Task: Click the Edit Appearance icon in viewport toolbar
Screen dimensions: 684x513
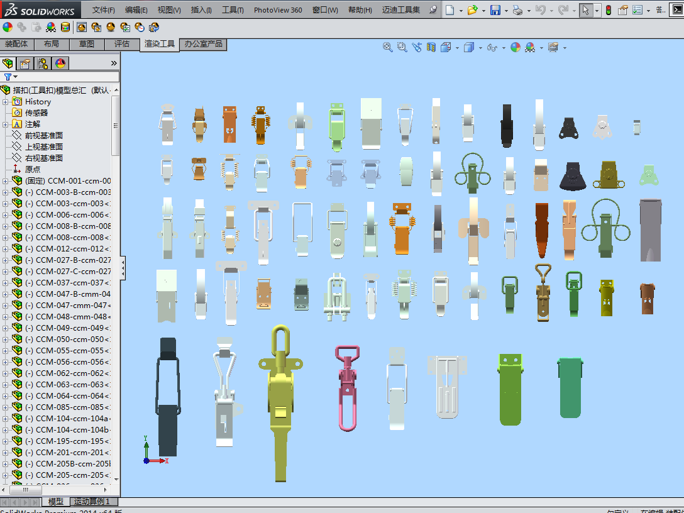Action: 516,47
